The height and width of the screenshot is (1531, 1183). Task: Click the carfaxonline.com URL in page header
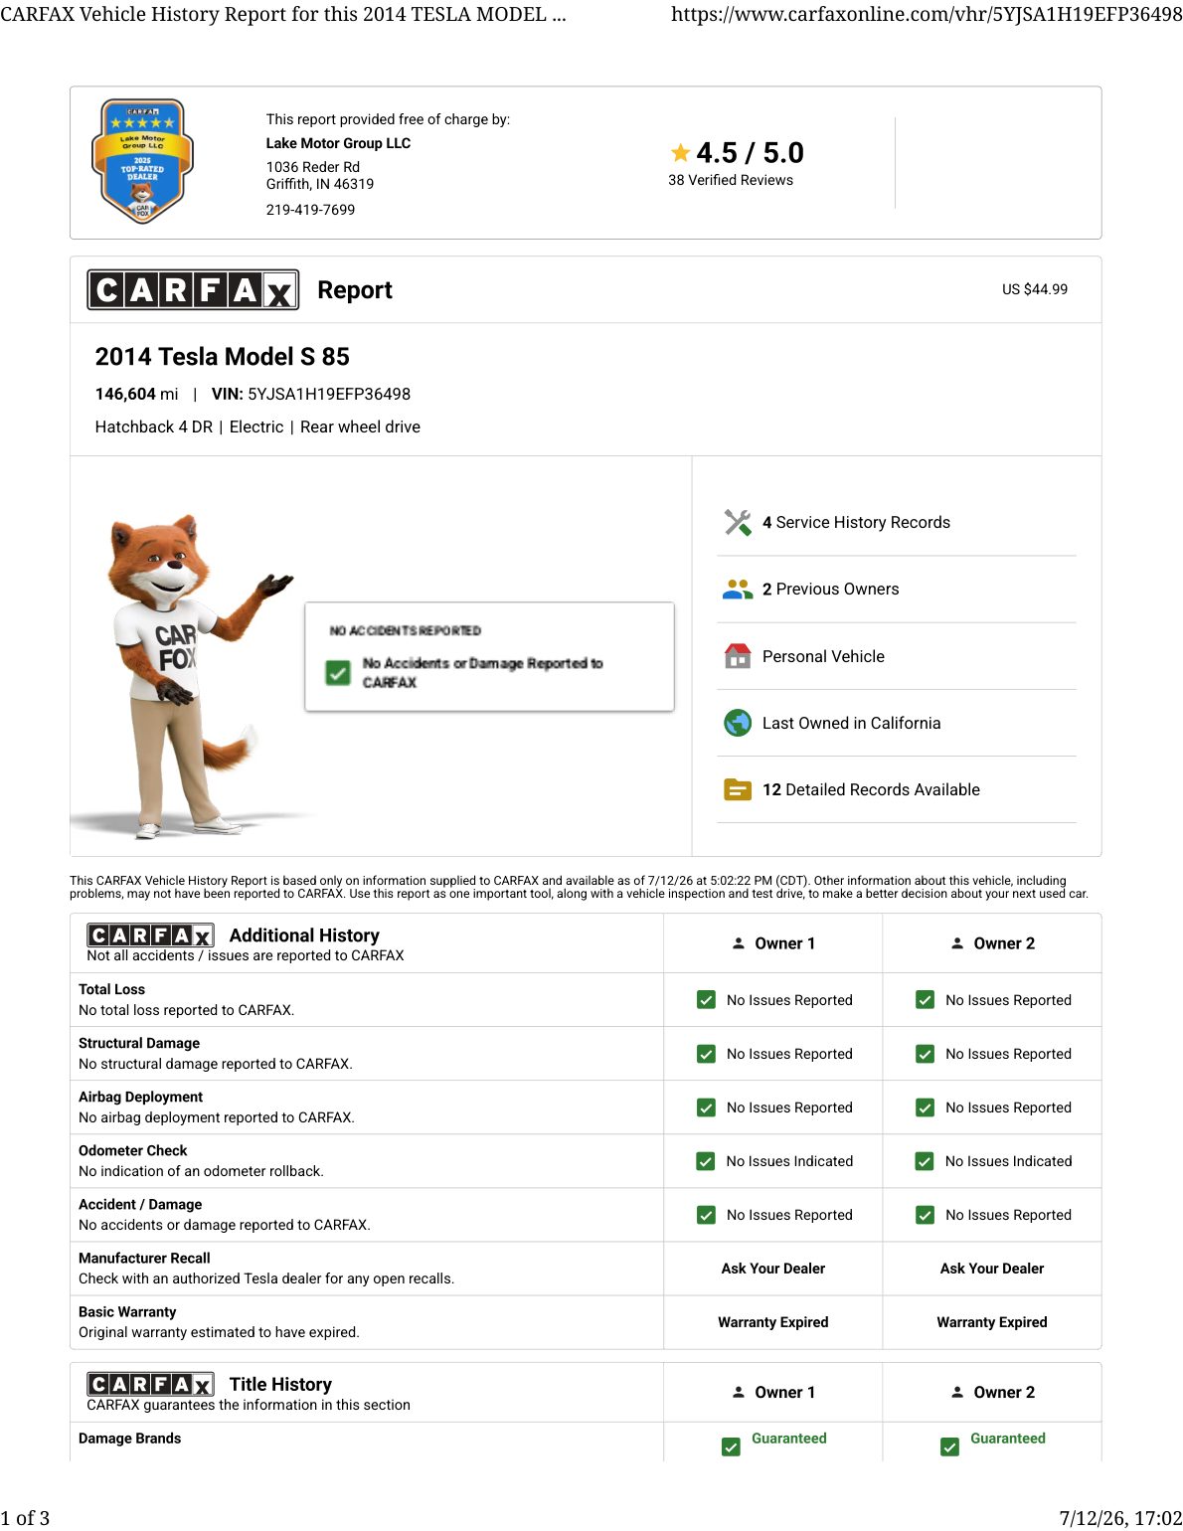point(927,14)
